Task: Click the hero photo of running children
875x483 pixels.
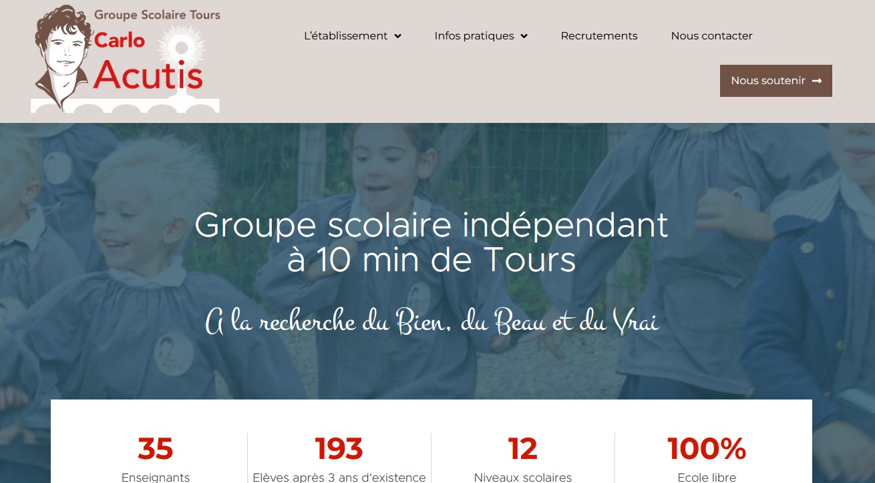Action: 437,267
